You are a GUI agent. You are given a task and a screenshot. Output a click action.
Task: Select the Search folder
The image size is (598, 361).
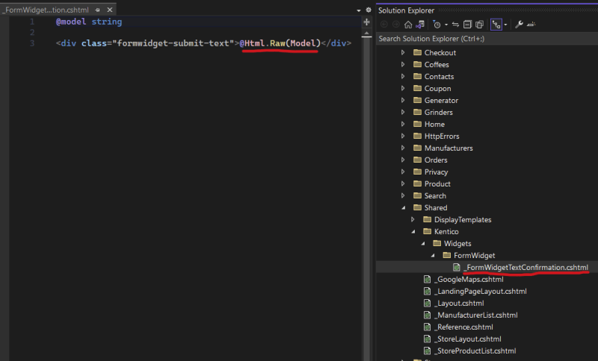[x=435, y=196]
